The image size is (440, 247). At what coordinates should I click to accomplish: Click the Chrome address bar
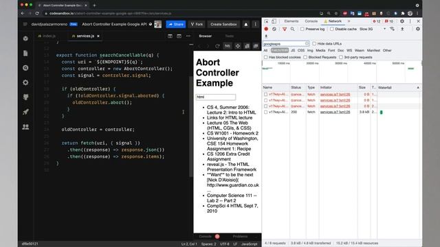179,13
